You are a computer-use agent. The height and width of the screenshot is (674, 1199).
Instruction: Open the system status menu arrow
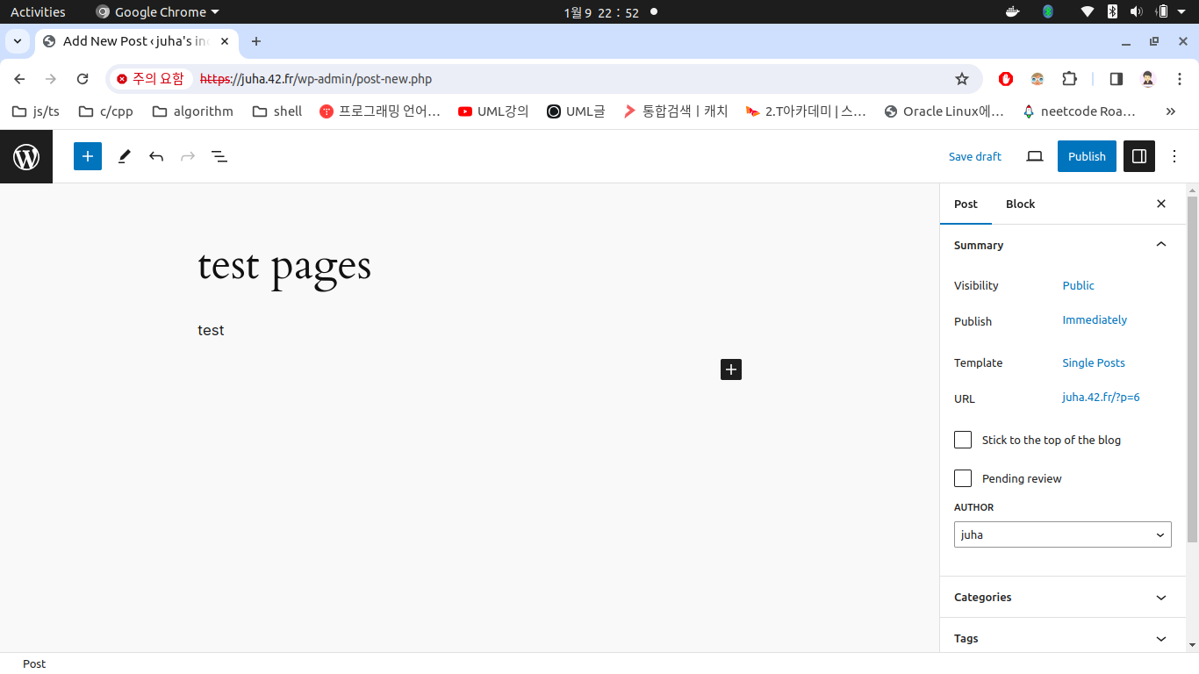click(x=1181, y=12)
